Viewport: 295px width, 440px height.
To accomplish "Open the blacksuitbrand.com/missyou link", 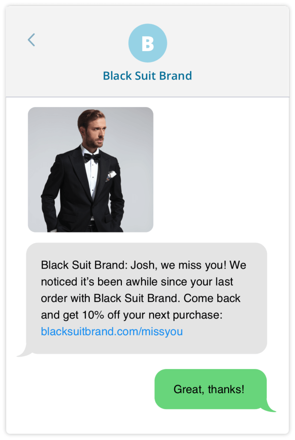I will click(x=112, y=331).
